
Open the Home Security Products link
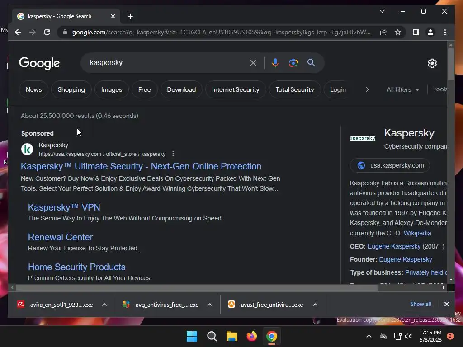pyautogui.click(x=77, y=267)
